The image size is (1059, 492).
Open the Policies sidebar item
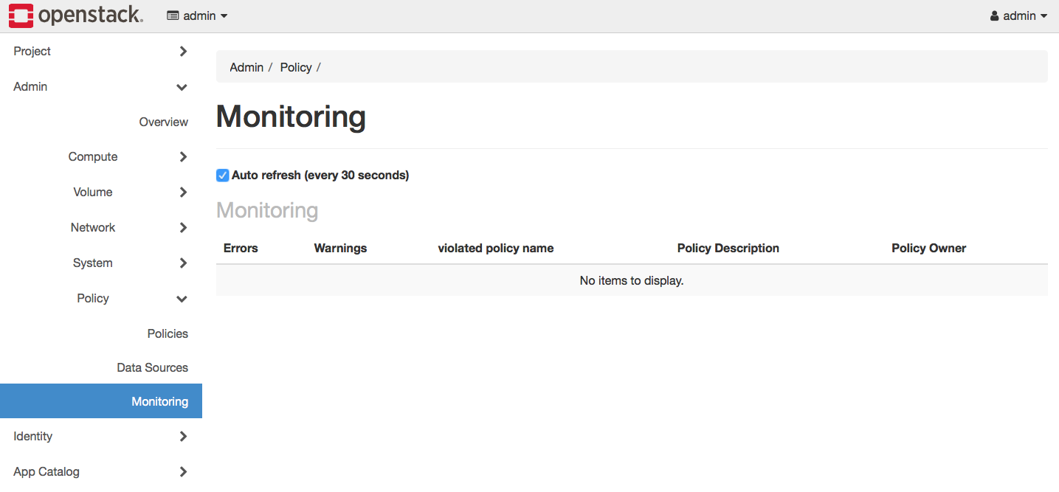168,333
